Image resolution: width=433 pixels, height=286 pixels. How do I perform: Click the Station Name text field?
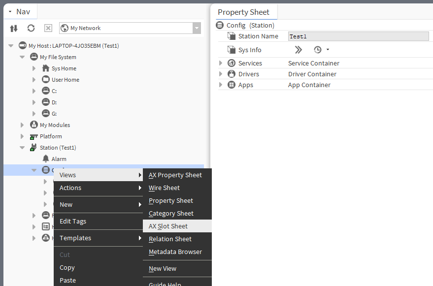point(358,36)
